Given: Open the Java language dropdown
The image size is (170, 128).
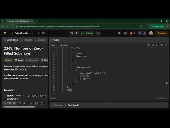Looking at the screenshot, I should point(54,45).
